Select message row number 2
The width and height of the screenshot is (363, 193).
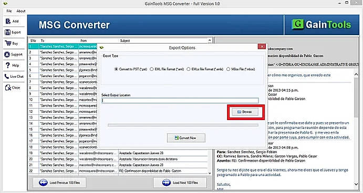[x=63, y=52]
